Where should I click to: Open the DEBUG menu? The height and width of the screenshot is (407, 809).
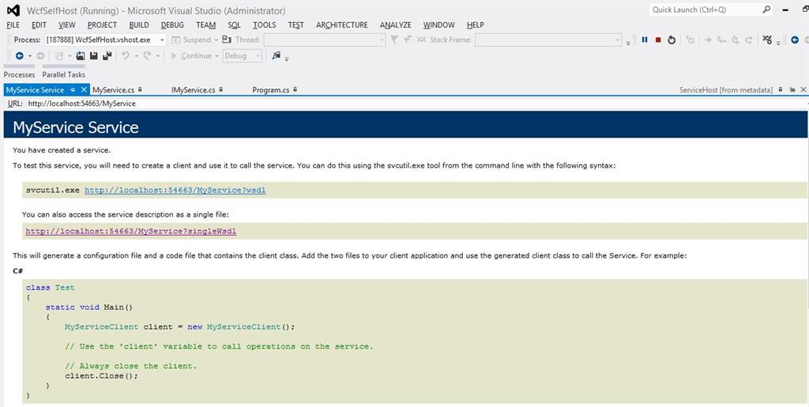point(172,24)
